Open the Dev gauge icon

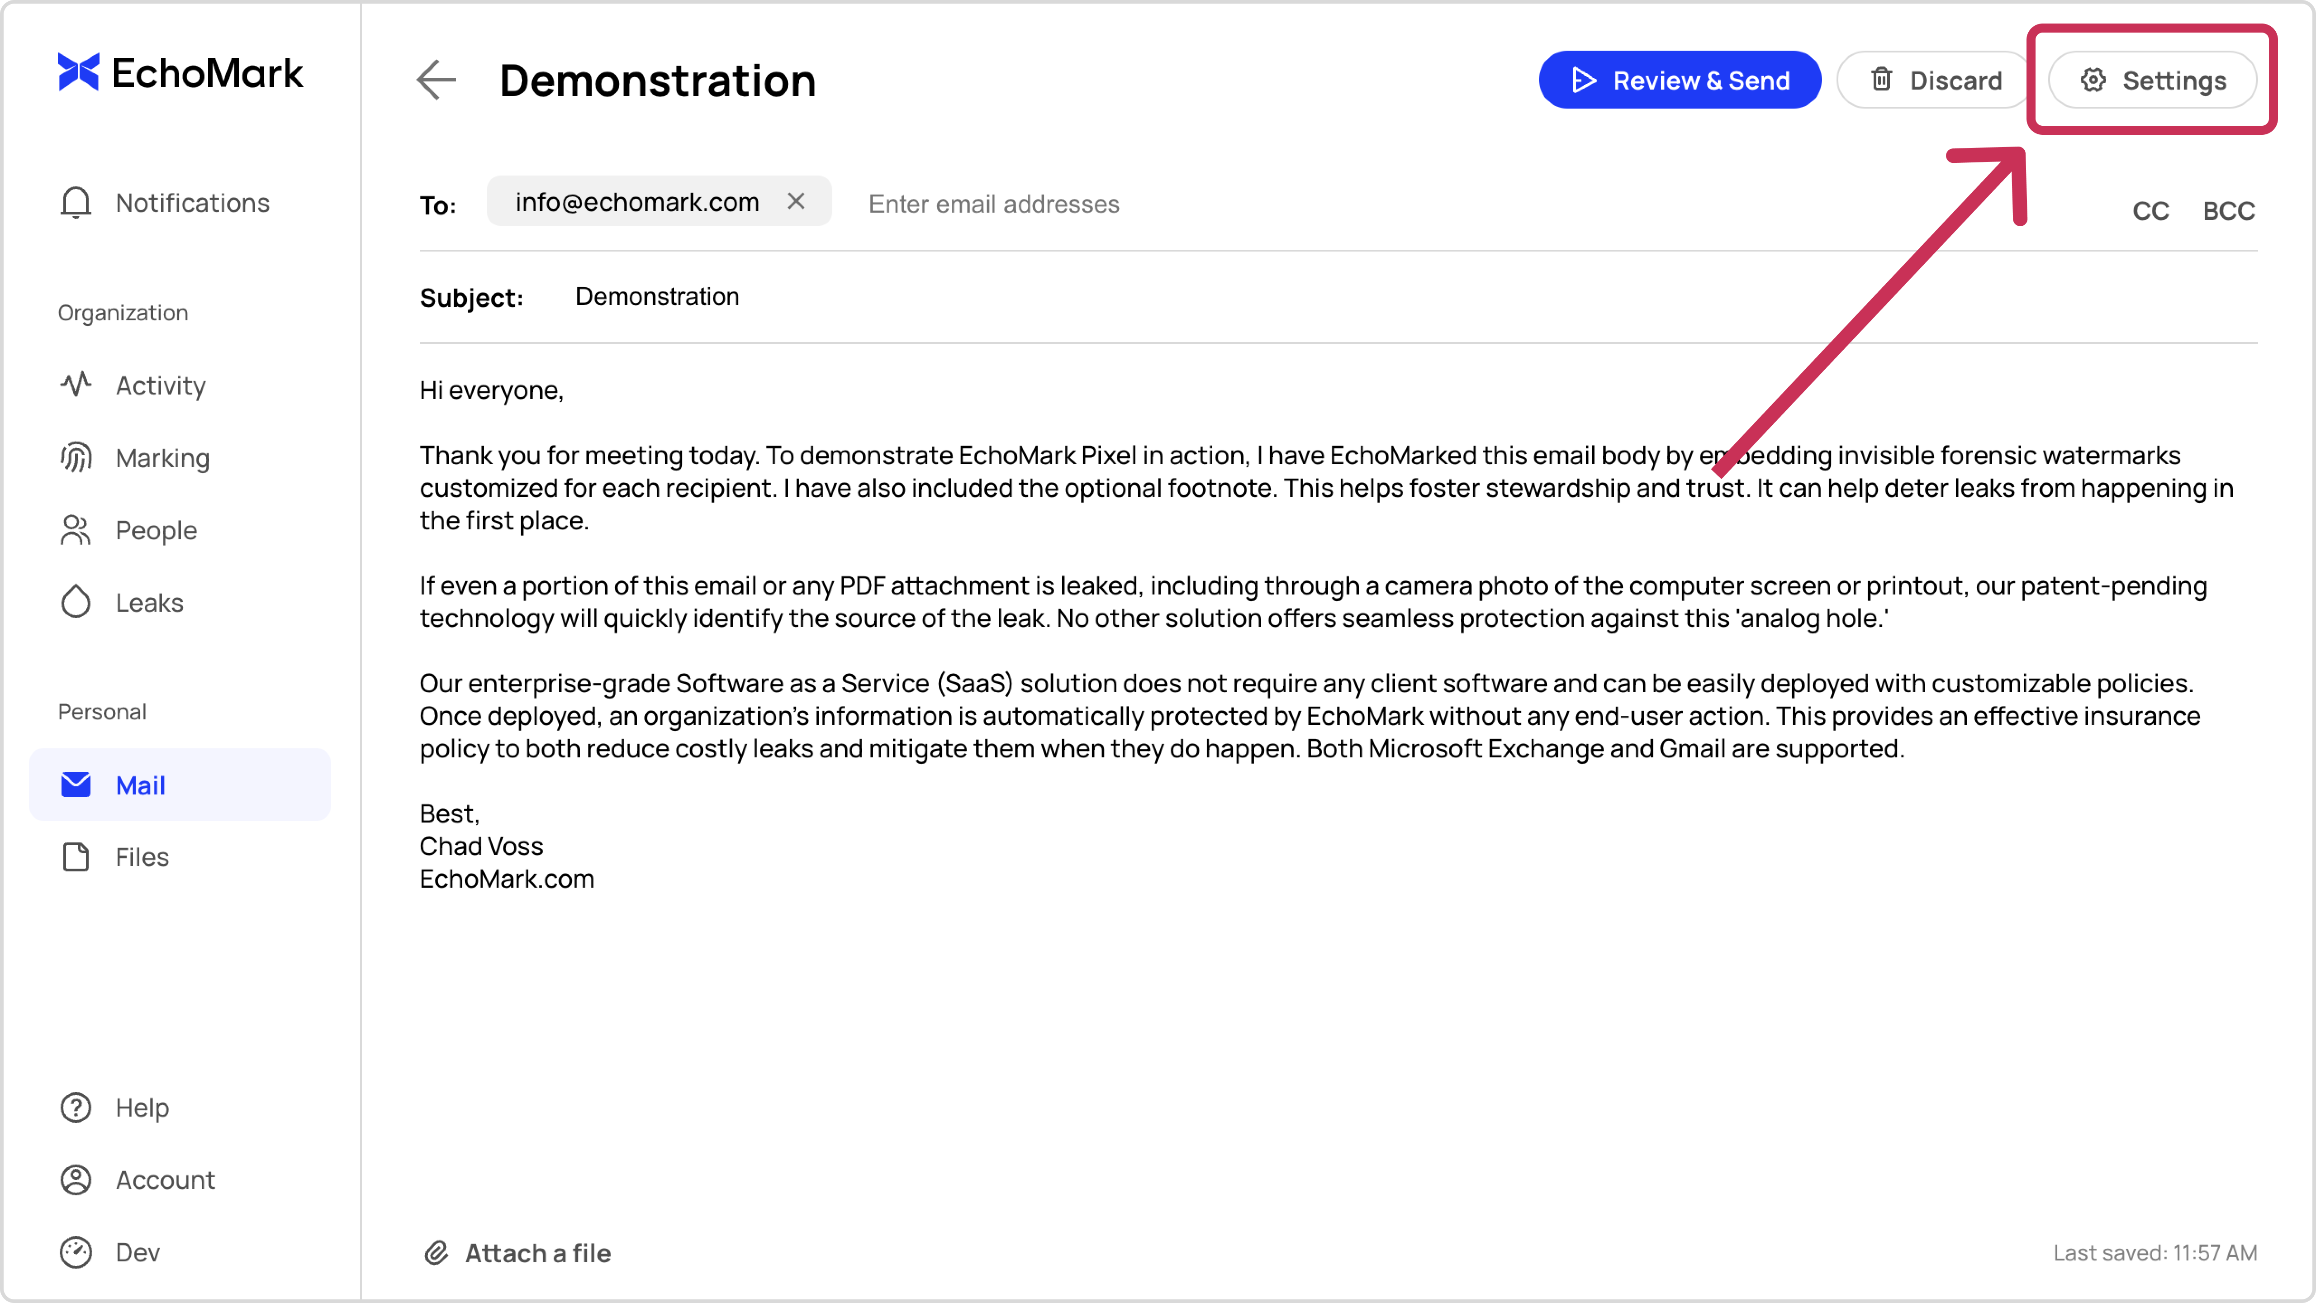[76, 1253]
